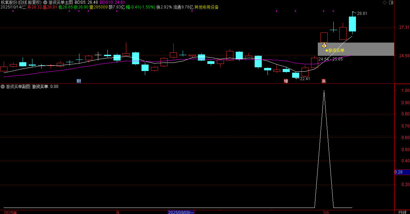Click the star 游资买单 signal label
Screen dimensions: 410x214
coord(334,51)
